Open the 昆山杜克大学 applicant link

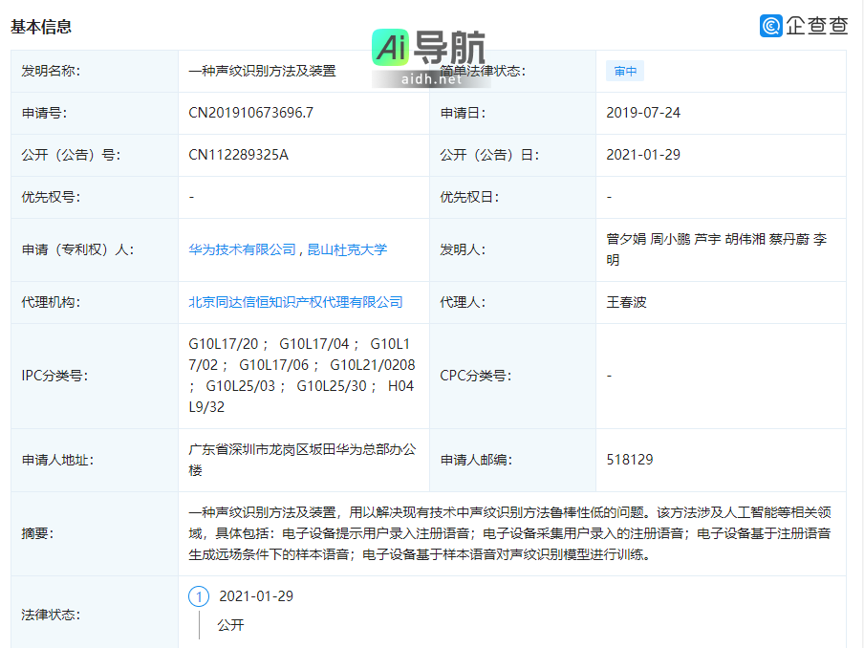coord(347,249)
